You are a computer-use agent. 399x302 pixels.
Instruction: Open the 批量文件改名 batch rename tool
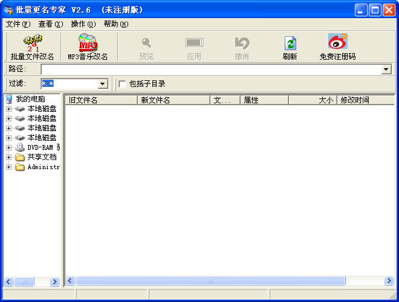click(x=32, y=47)
